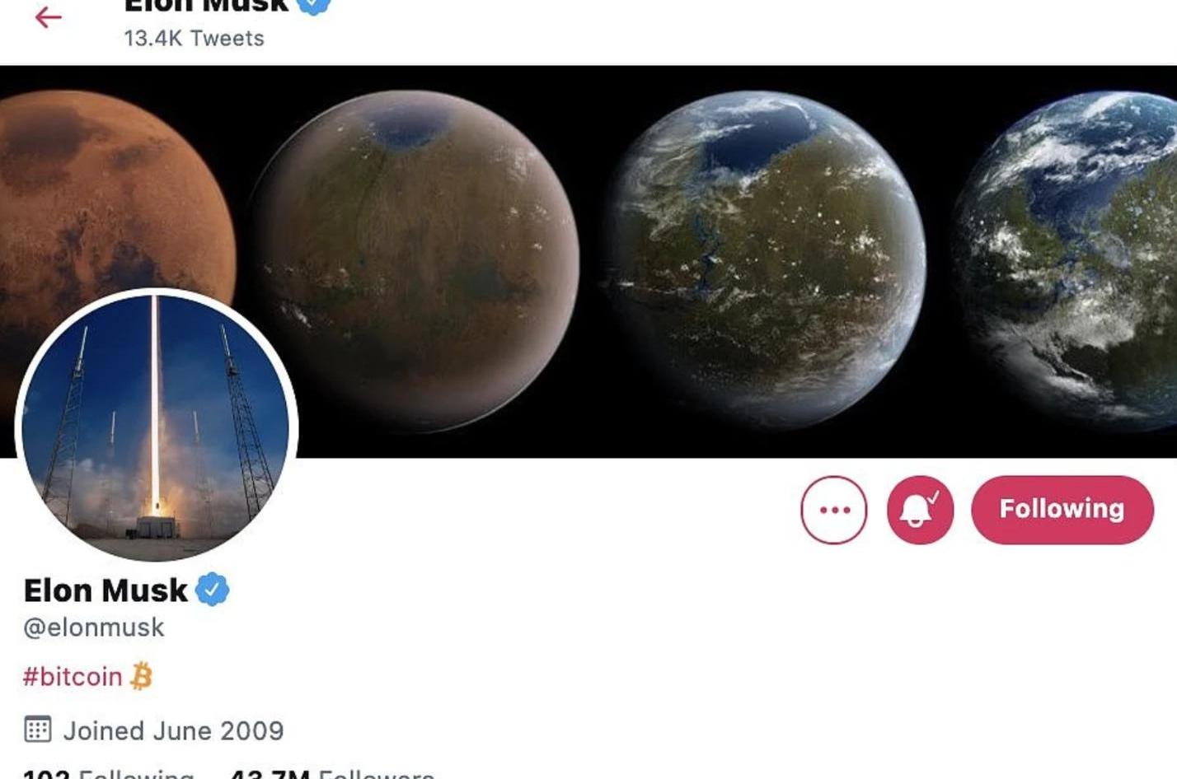This screenshot has height=779, width=1177.
Task: Click the verified badge in the header bar
Action: click(x=313, y=5)
